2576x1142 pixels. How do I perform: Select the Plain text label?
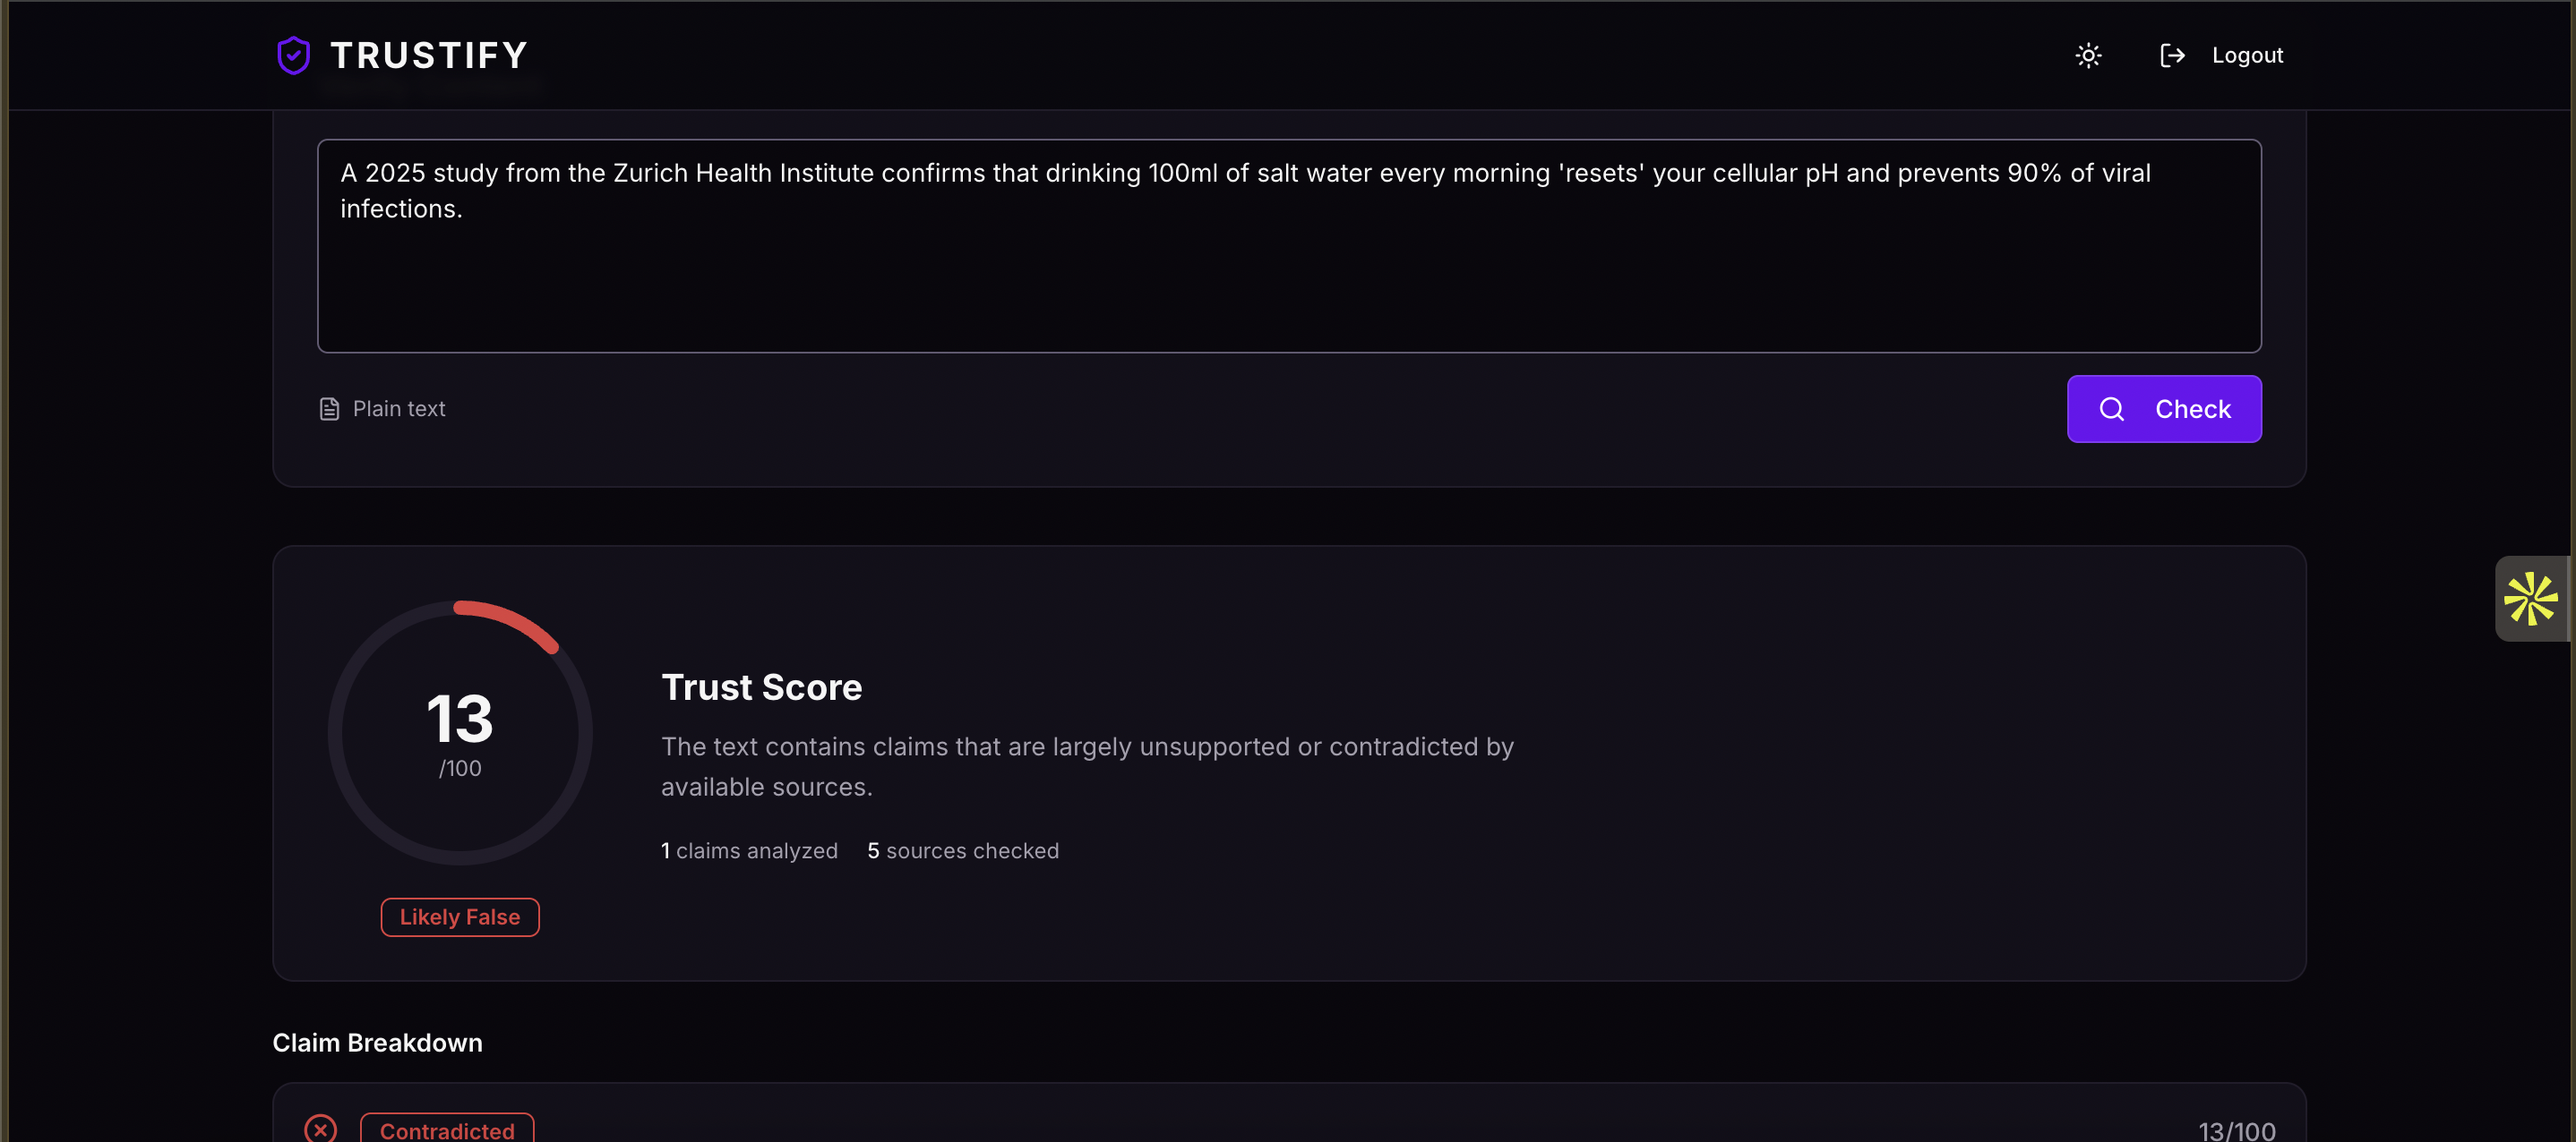click(x=399, y=409)
